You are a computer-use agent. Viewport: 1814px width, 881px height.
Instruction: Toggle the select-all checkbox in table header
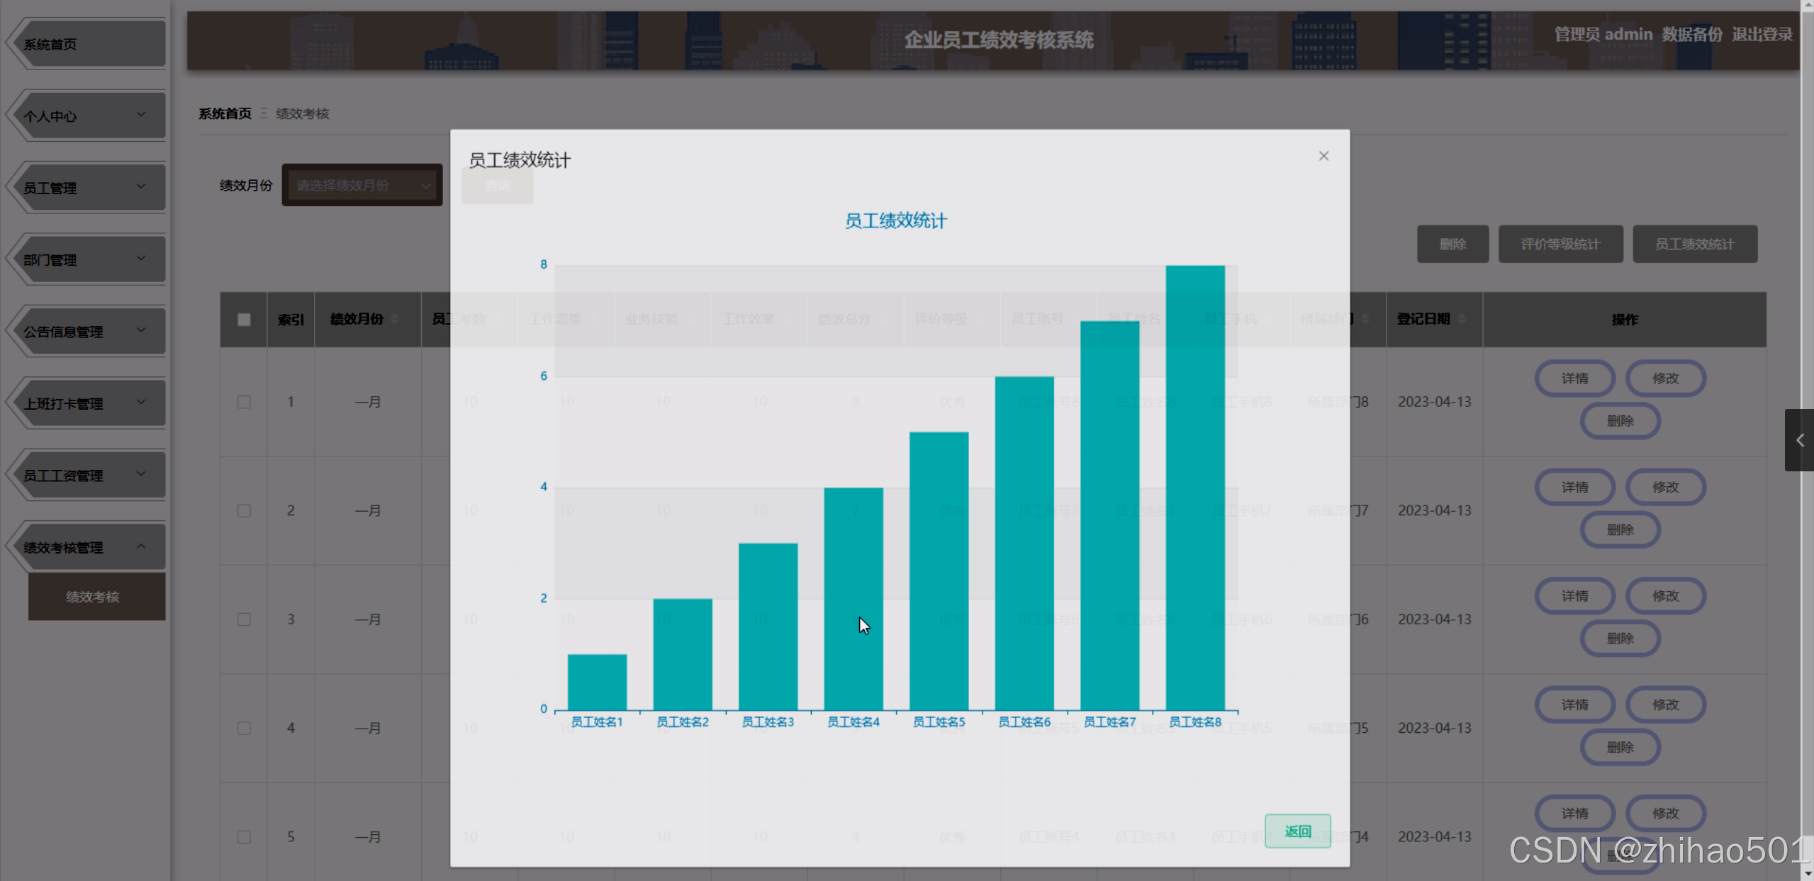click(244, 320)
